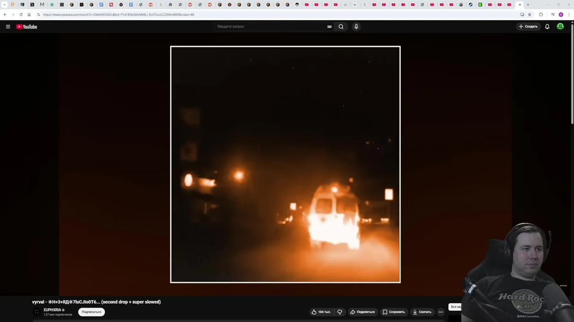This screenshot has height=322, width=574.
Task: Click the Поделиться share button
Action: point(362,312)
